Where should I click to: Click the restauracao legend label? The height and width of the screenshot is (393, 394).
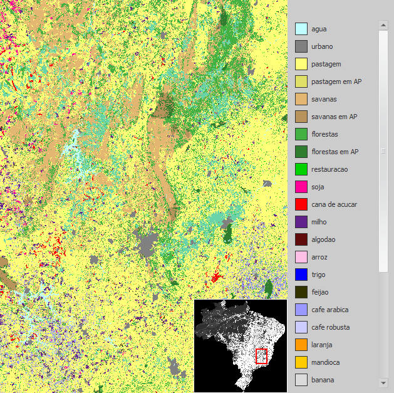(329, 169)
